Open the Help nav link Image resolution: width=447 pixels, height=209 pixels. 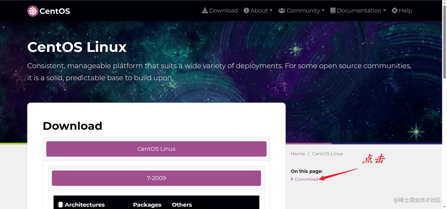[402, 11]
